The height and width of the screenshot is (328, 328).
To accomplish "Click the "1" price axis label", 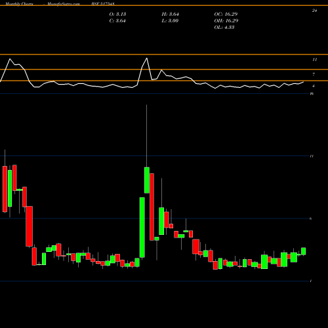I will coord(311,281).
